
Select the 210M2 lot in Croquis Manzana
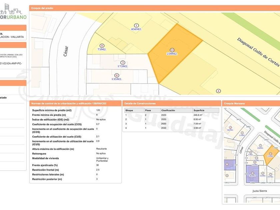coord(242,133)
